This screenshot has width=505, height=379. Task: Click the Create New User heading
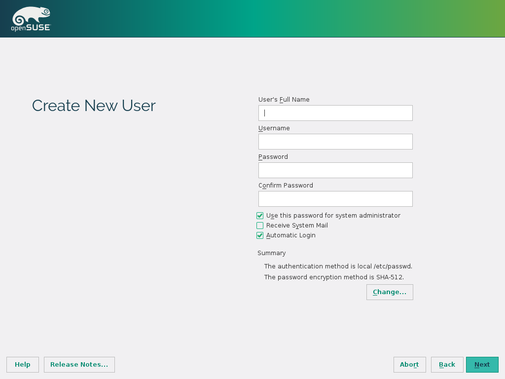[94, 106]
